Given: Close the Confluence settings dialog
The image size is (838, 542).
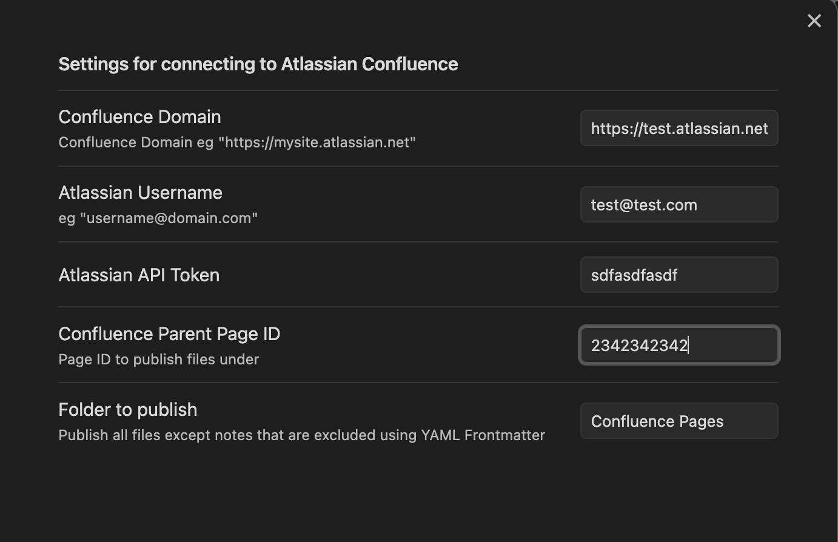Looking at the screenshot, I should [814, 21].
